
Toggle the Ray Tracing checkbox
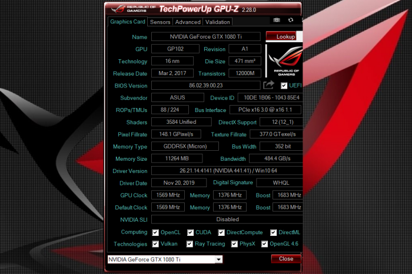pos(190,244)
